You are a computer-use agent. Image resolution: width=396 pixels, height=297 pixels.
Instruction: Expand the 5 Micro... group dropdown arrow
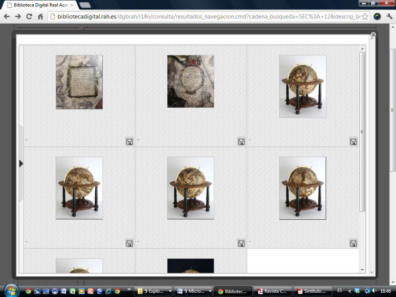pyautogui.click(x=210, y=291)
